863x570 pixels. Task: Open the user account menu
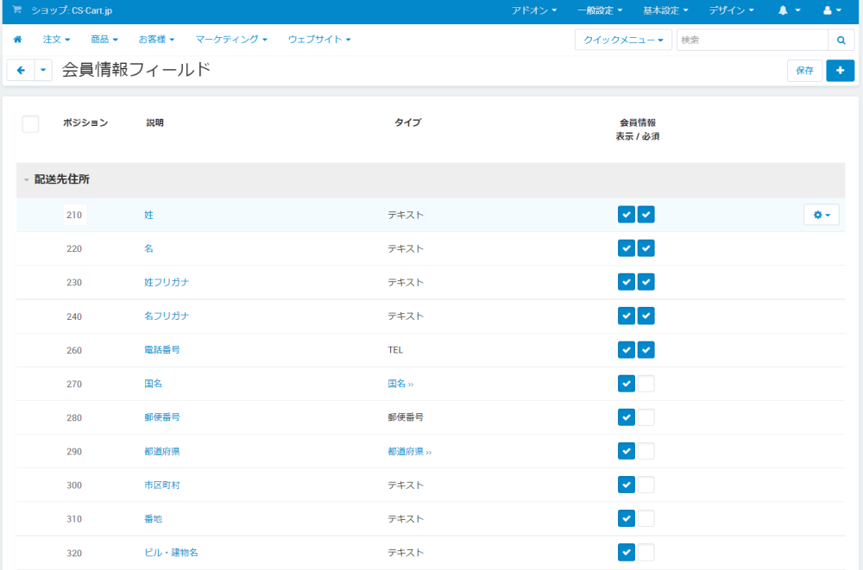click(832, 10)
